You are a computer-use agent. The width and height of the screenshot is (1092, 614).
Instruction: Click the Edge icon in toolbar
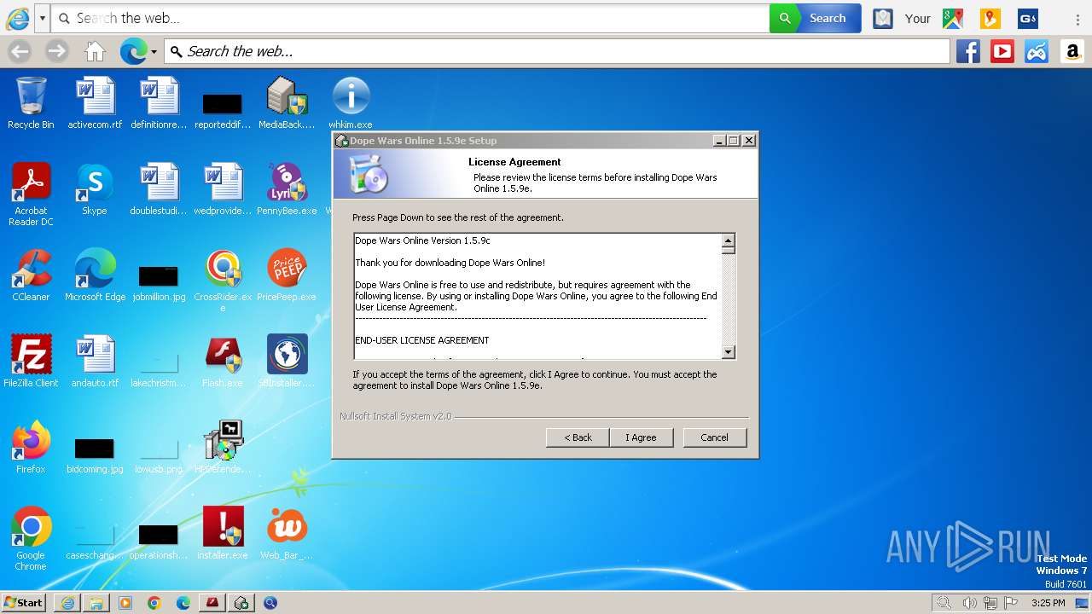coord(133,52)
